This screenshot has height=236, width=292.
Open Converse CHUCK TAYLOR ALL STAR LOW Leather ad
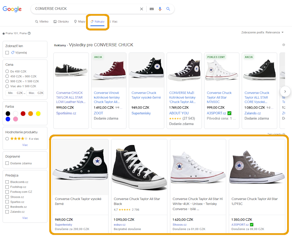(71, 97)
